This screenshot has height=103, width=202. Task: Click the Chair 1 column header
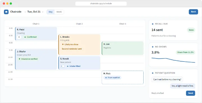[36, 24]
